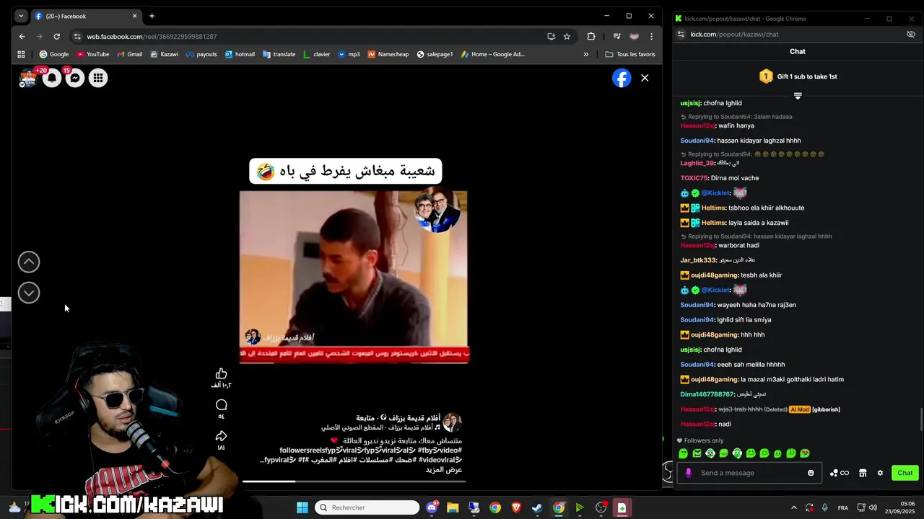Open Discord from the taskbar
Screen dimensions: 924x519
point(432,507)
